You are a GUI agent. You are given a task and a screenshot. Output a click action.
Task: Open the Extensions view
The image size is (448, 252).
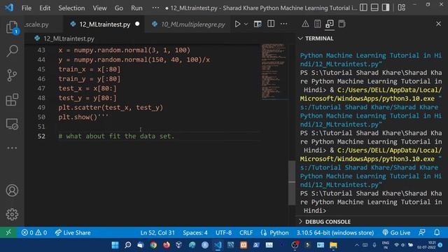pos(12,99)
